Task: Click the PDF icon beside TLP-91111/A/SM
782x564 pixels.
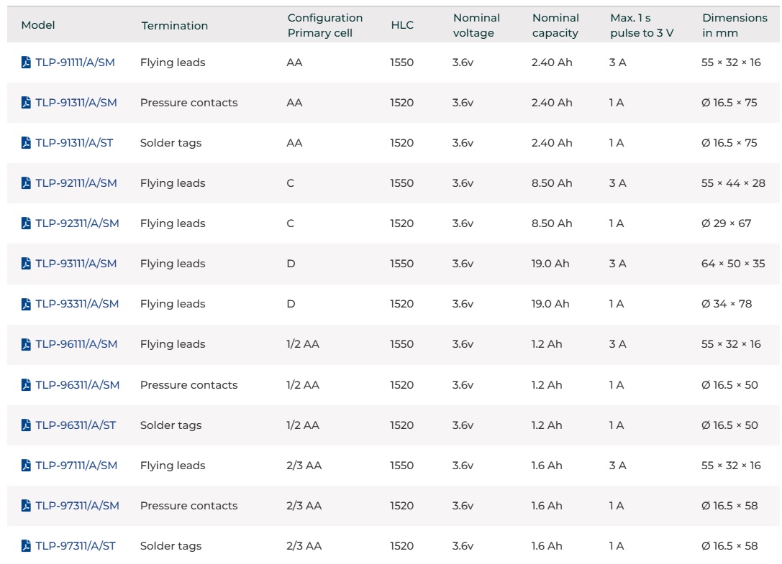Action: (x=27, y=63)
